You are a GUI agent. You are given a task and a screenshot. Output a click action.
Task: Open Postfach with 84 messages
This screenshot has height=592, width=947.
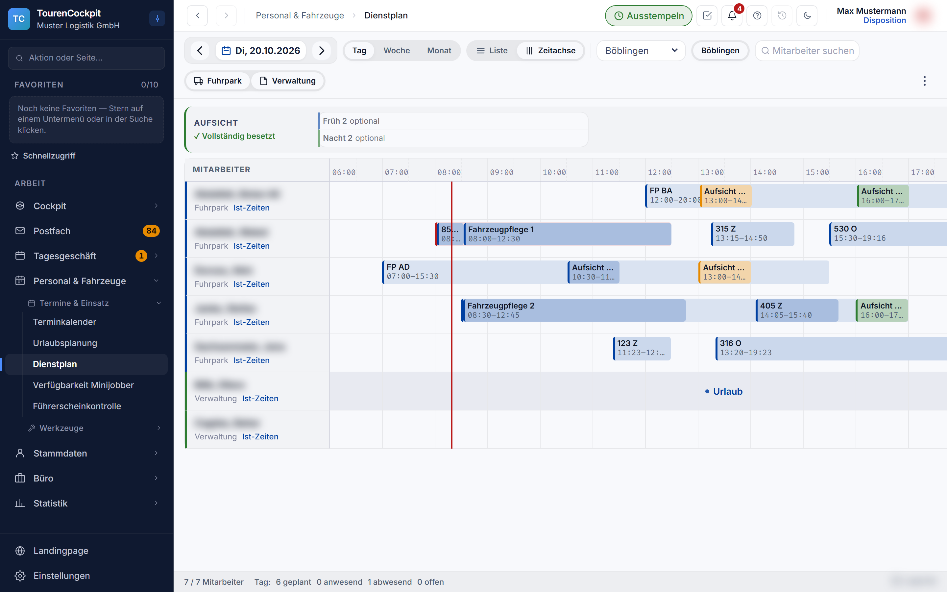click(86, 231)
